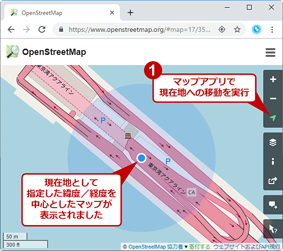Zoom out the map with minus button
Image resolution: width=283 pixels, height=251 pixels.
[x=273, y=99]
